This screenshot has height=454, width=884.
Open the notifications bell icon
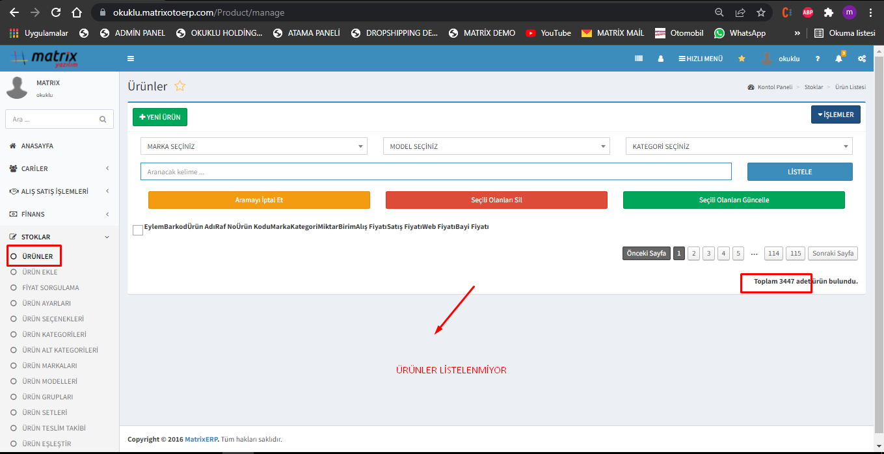[838, 59]
